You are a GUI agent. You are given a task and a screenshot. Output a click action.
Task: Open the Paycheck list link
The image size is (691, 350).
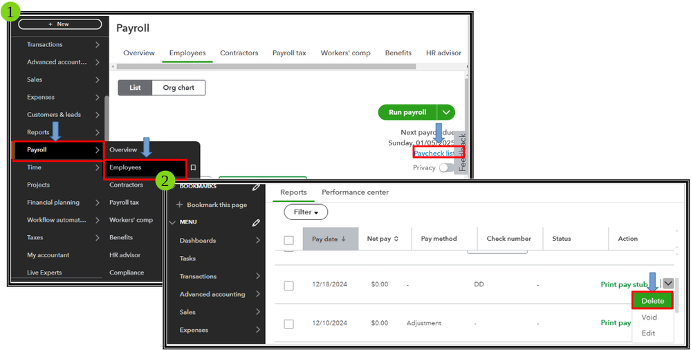(x=434, y=154)
